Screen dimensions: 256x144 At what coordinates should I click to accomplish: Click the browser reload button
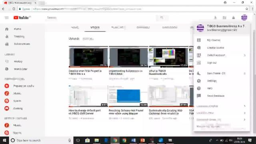pyautogui.click(x=14, y=9)
